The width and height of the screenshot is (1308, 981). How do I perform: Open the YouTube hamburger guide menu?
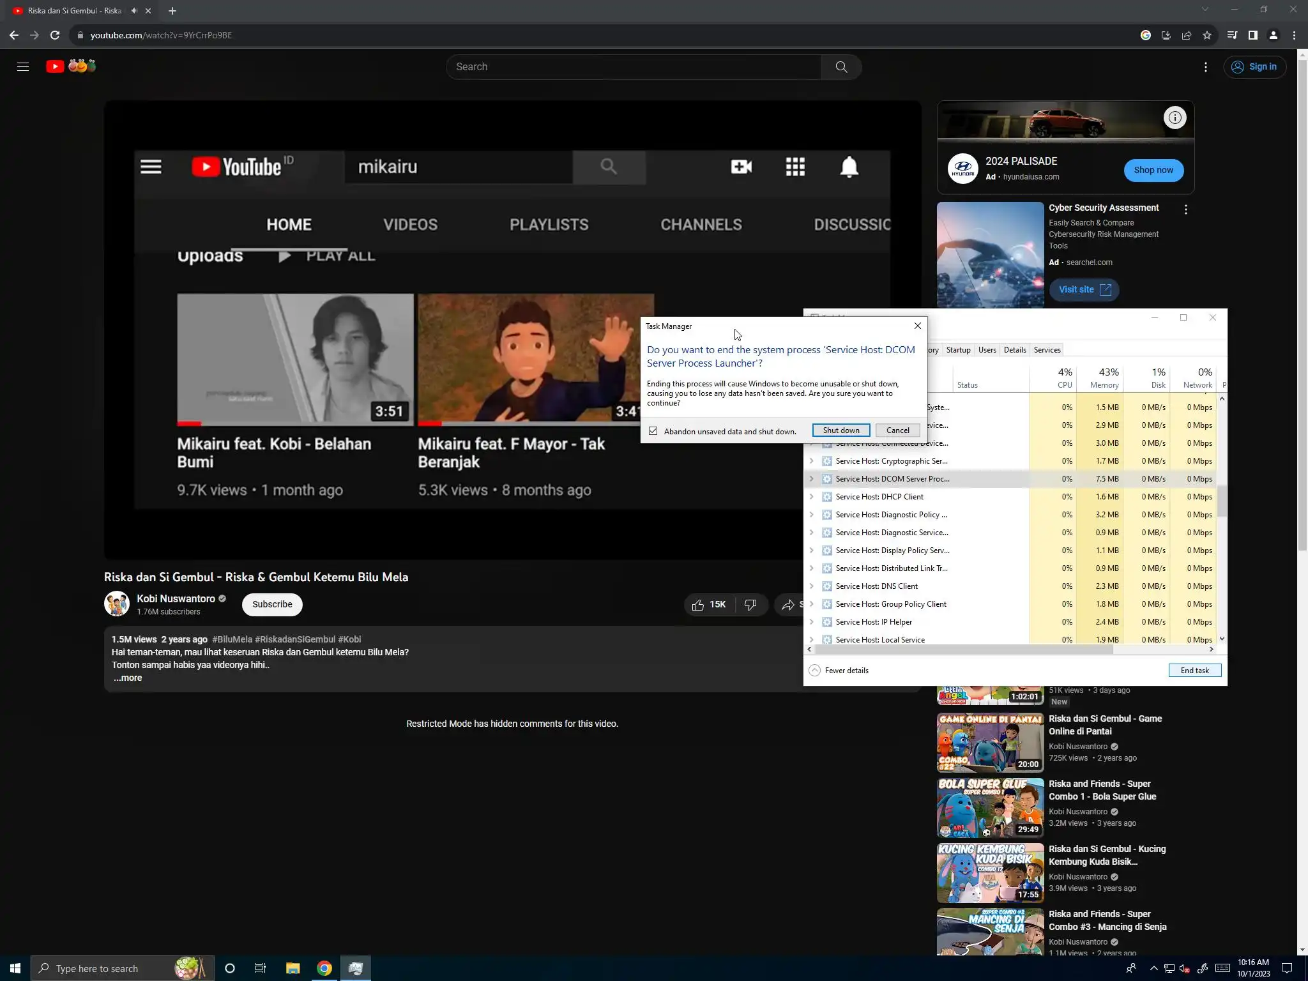coord(23,66)
